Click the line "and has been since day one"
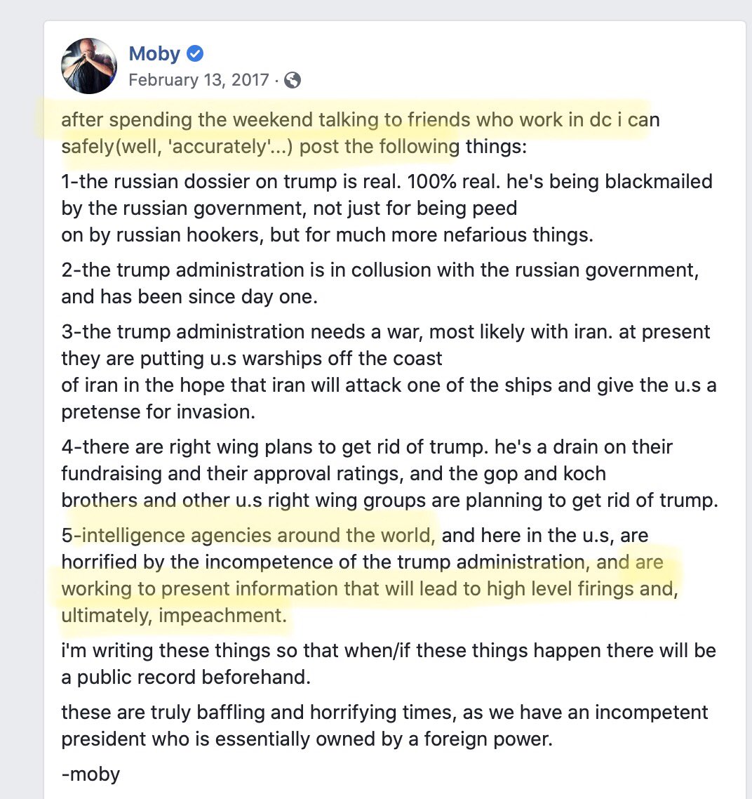This screenshot has height=799, width=752. tap(189, 296)
